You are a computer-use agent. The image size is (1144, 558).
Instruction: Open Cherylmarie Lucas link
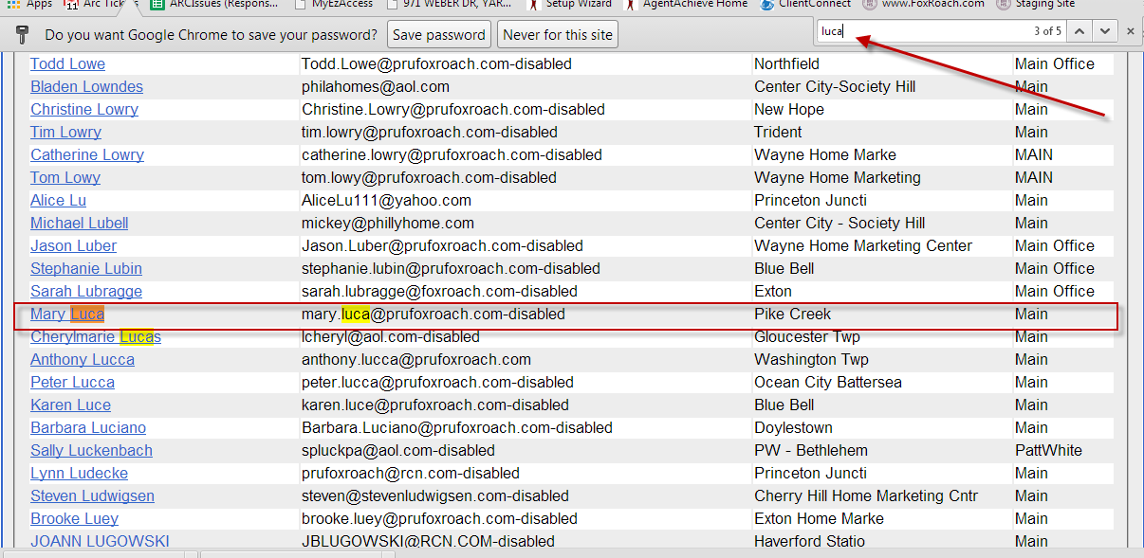tap(96, 336)
